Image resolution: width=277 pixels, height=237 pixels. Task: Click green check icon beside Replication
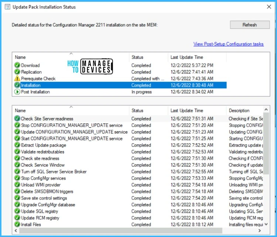(x=17, y=72)
